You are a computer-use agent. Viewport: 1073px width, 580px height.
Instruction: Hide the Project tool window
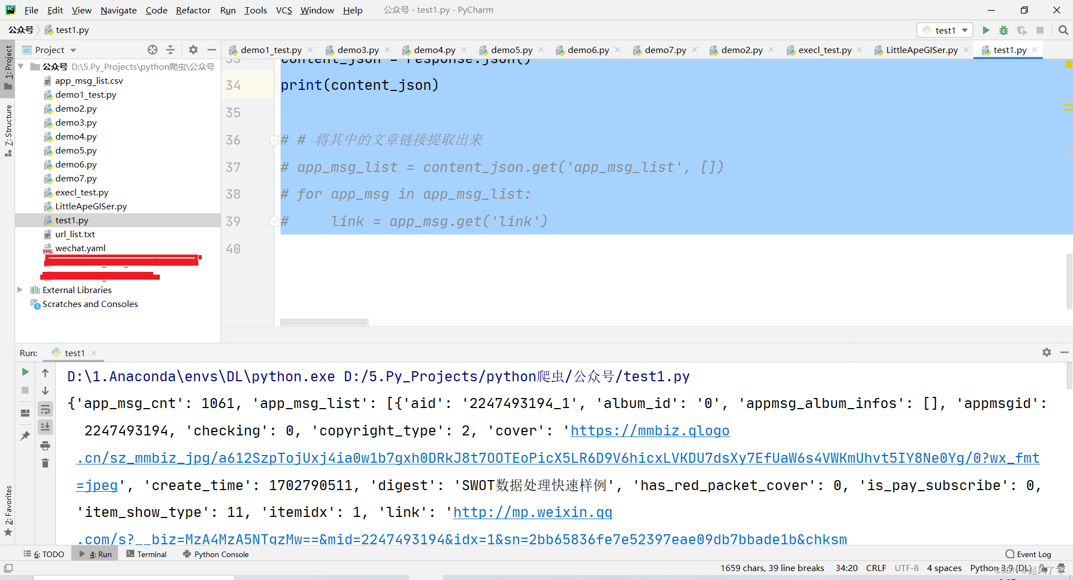click(x=212, y=50)
